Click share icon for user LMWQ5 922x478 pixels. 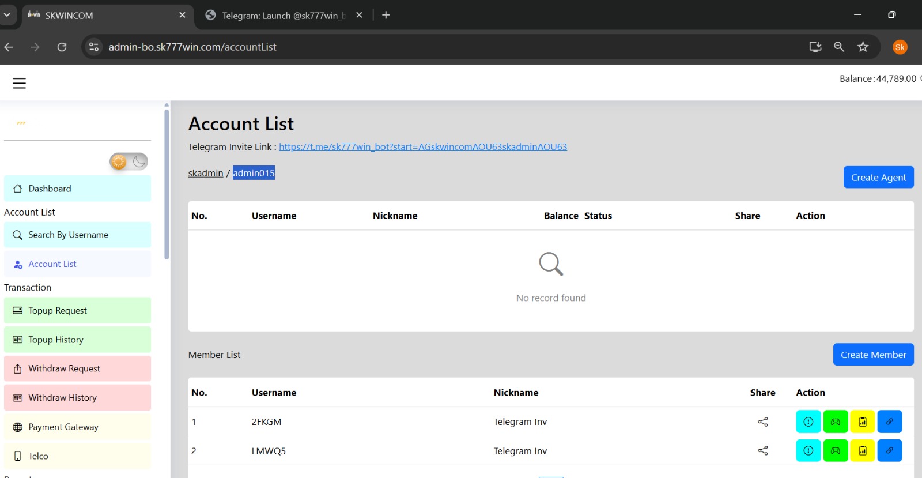coord(762,451)
